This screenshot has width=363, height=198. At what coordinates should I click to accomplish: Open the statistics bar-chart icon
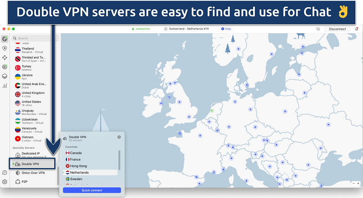(x=5, y=86)
